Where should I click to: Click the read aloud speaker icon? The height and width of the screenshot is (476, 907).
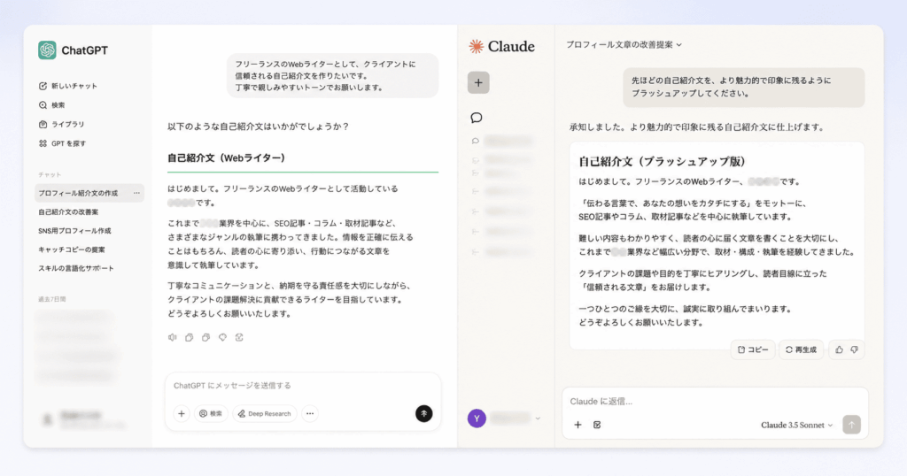point(173,337)
